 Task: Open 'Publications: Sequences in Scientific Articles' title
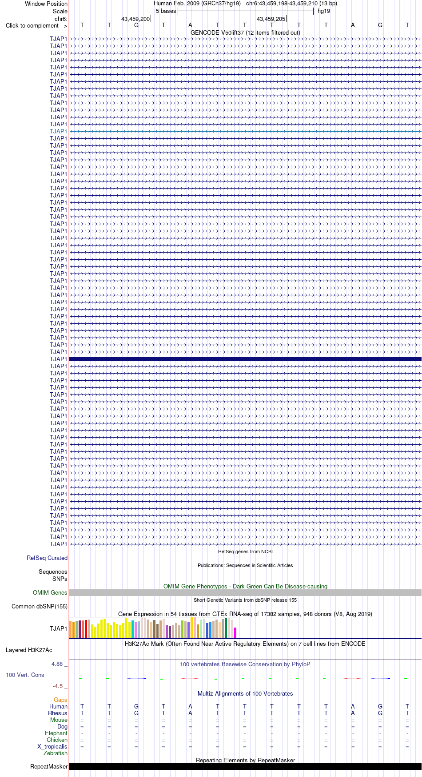tap(245, 565)
